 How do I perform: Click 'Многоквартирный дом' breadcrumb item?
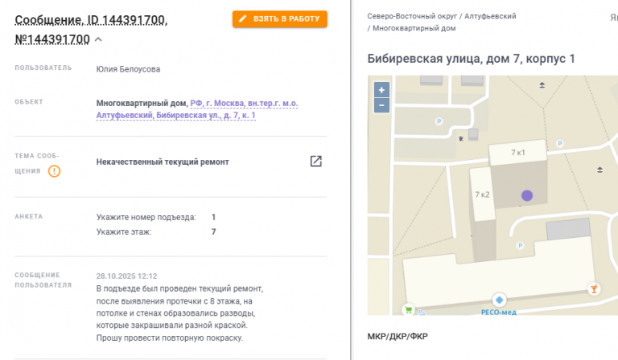pyautogui.click(x=414, y=28)
